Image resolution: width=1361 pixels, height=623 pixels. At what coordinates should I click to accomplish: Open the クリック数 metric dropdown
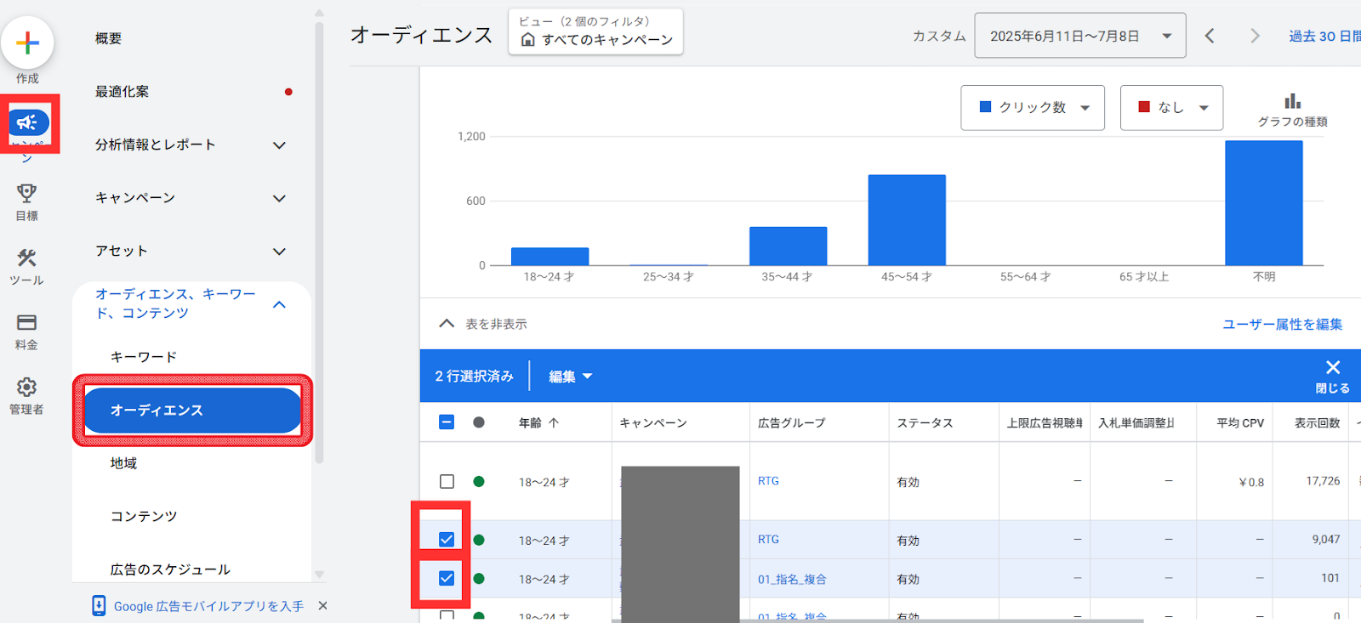tap(1033, 107)
